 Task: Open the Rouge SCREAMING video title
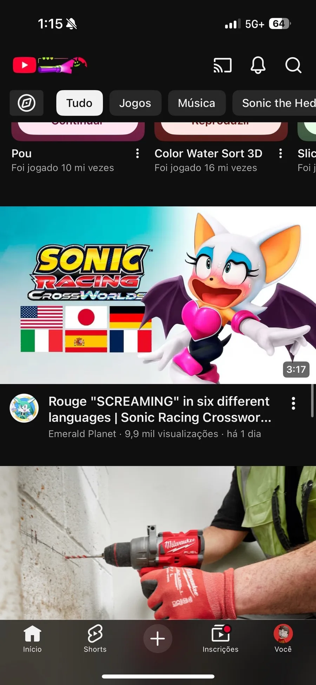pyautogui.click(x=160, y=409)
